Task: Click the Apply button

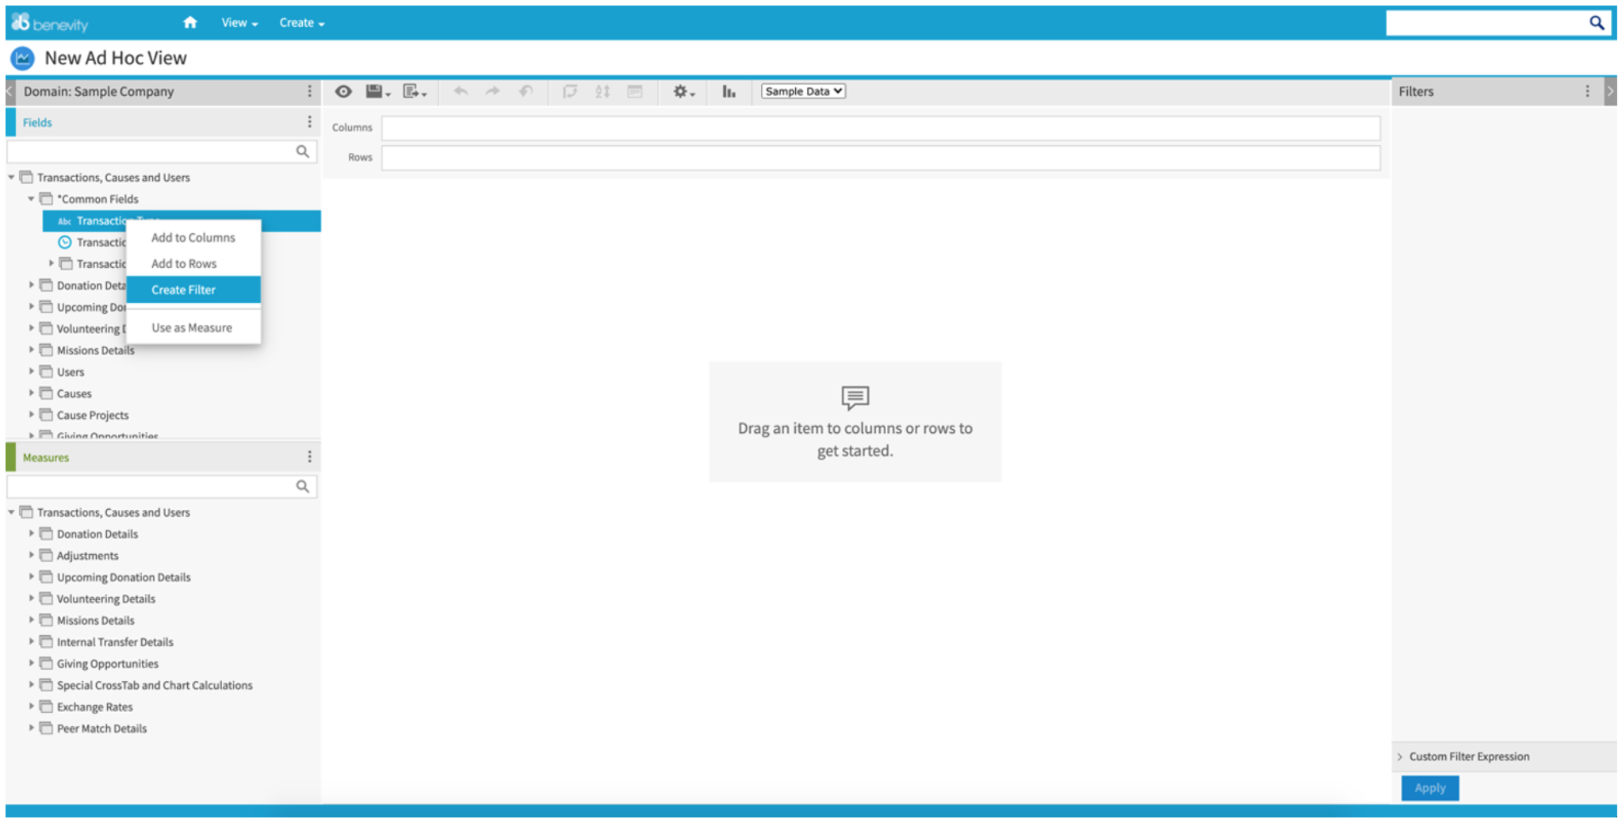Action: coord(1429,787)
